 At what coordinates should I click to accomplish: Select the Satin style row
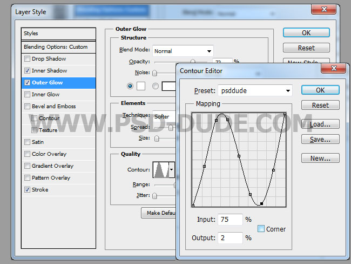59,142
